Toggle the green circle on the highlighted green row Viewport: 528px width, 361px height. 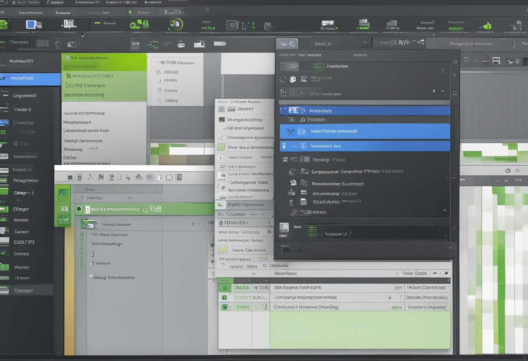79,209
